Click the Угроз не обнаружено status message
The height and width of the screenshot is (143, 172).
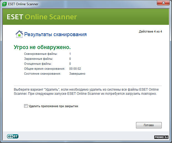42,47
